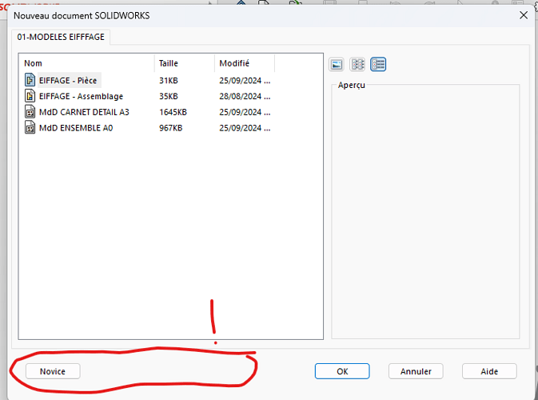Viewport: 538px width, 400px height.
Task: Switch to list view icon
Action: 357,64
